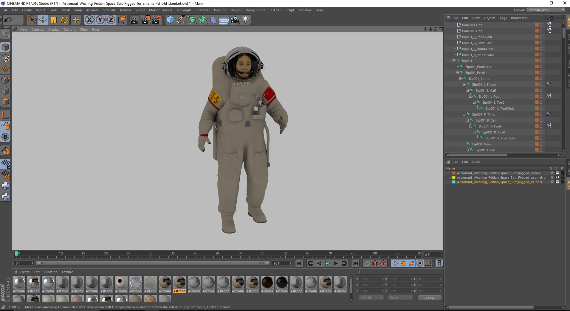570x311 pixels.
Task: Click the Enable Axis L-shaped icon
Action: pos(5,115)
